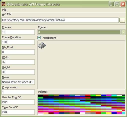Click the Palette label
This screenshot has height=117, width=127.
point(43,92)
